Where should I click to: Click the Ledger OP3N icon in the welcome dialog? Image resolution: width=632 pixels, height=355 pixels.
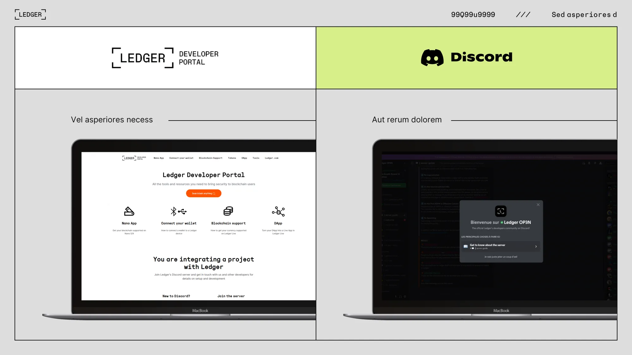point(501,211)
